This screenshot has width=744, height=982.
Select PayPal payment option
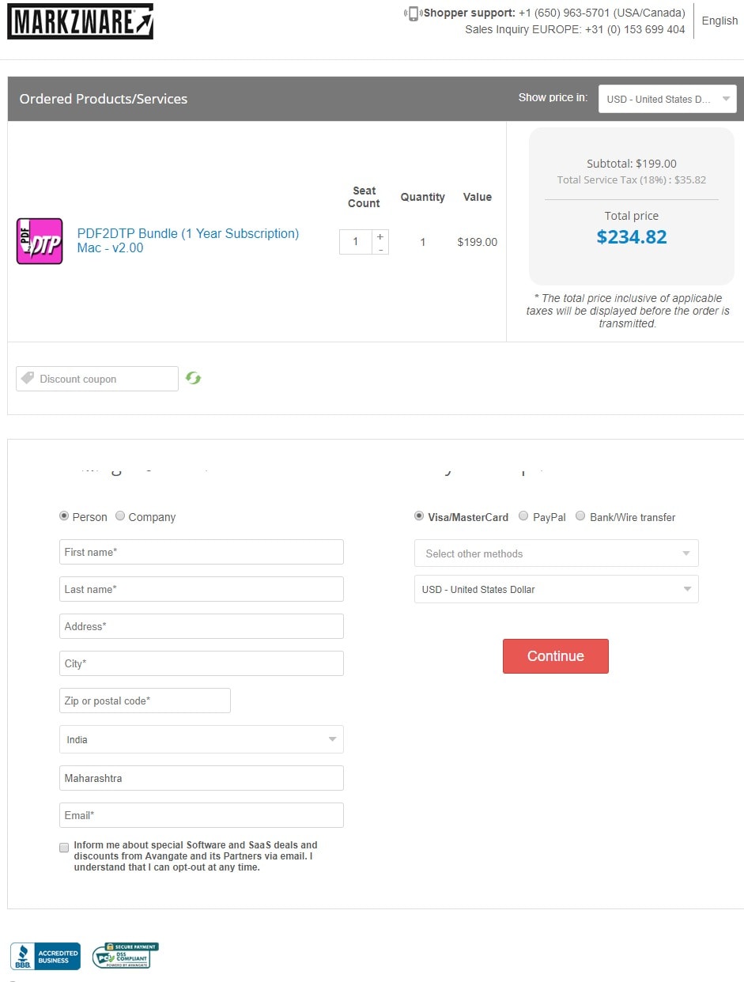tap(523, 516)
